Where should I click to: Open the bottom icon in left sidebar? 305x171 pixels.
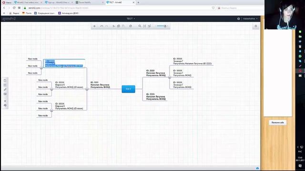point(5,105)
